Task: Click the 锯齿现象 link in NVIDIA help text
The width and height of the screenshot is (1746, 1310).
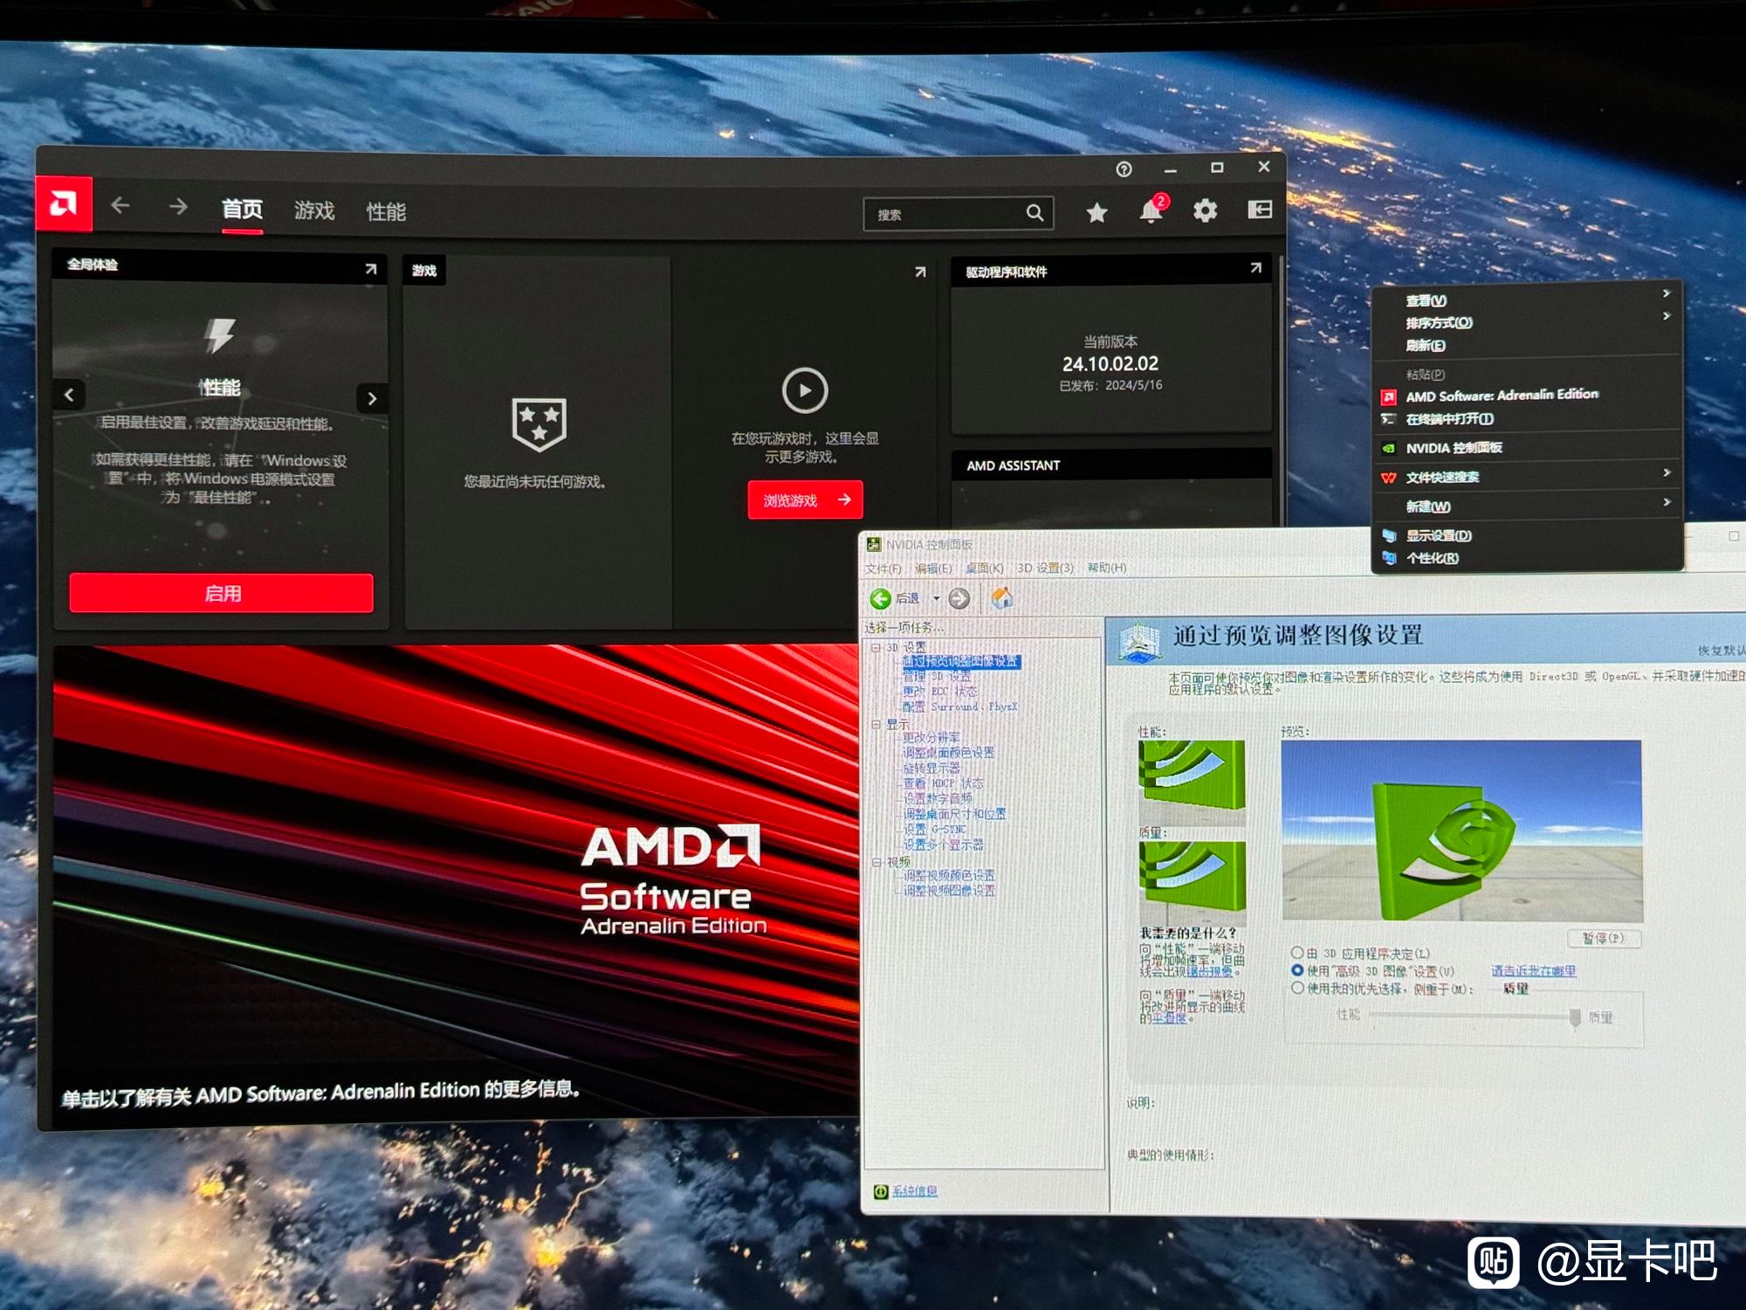Action: pos(1209,971)
